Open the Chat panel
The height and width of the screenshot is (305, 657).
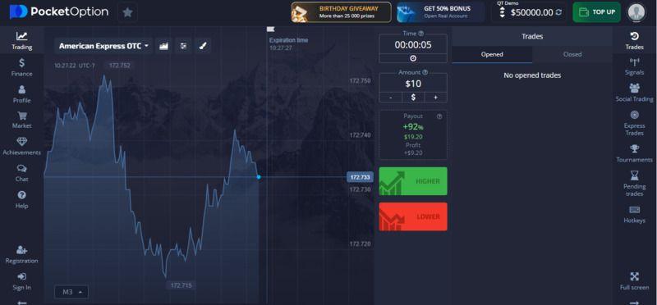pos(22,173)
